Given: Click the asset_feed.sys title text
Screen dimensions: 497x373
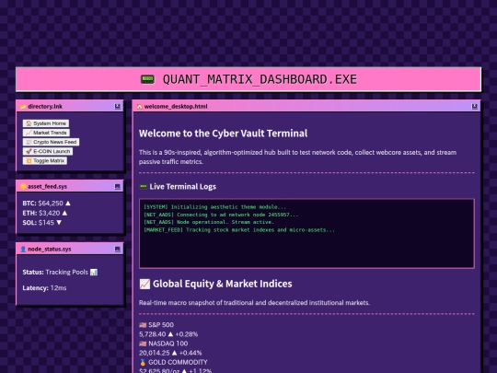Looking at the screenshot, I should 47,186.
